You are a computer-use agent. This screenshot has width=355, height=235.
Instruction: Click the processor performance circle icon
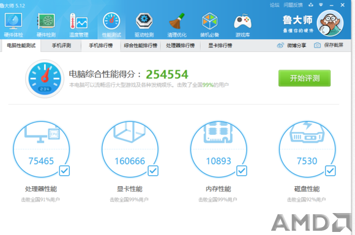tap(41, 150)
